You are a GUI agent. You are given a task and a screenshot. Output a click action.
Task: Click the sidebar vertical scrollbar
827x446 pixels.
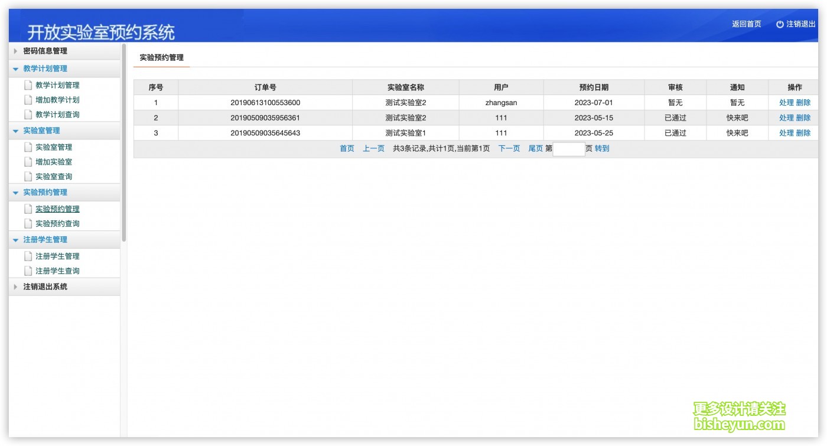click(x=123, y=142)
